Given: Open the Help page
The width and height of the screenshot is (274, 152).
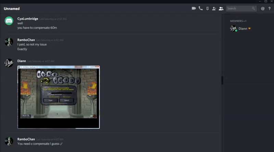Looking at the screenshot, I should pos(270,9).
